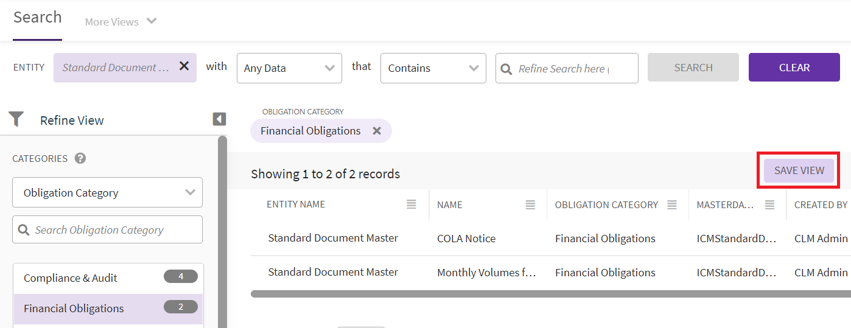The image size is (851, 328).
Task: Remove the Financial Obligations filter chip
Action: [x=377, y=131]
